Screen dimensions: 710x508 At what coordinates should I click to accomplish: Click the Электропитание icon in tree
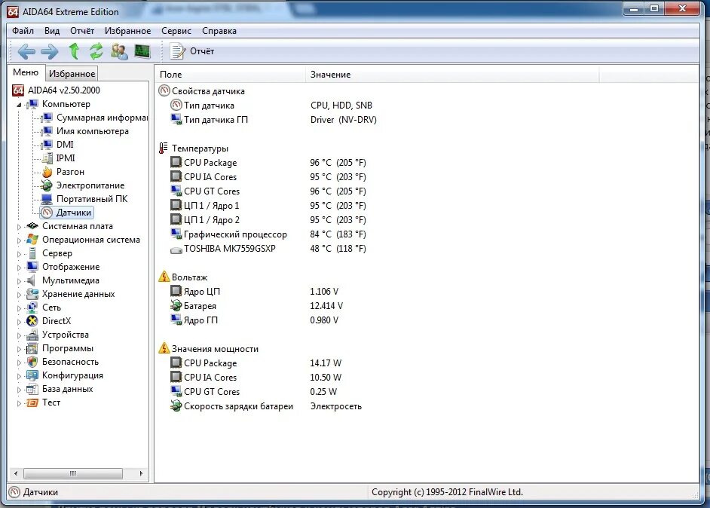coord(47,185)
